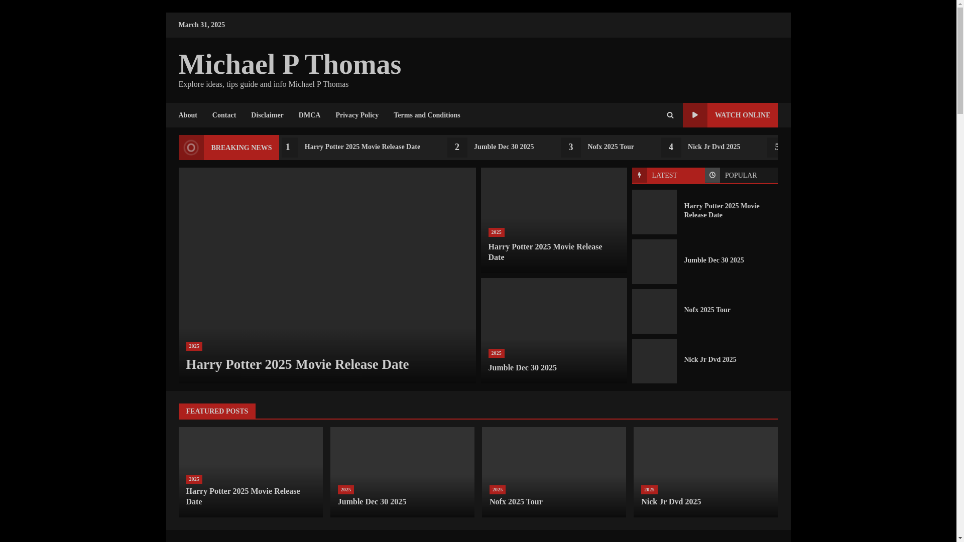Open the Privacy Policy page
964x542 pixels.
tap(357, 115)
